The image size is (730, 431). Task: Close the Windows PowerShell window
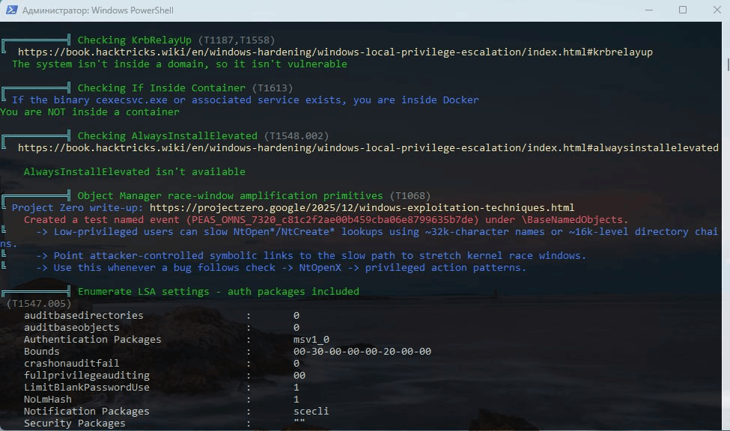717,10
